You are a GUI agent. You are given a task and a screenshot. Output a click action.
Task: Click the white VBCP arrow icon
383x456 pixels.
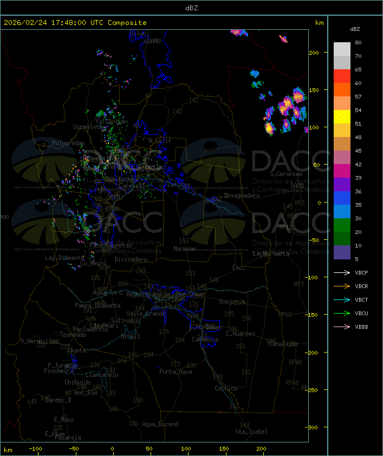click(342, 272)
